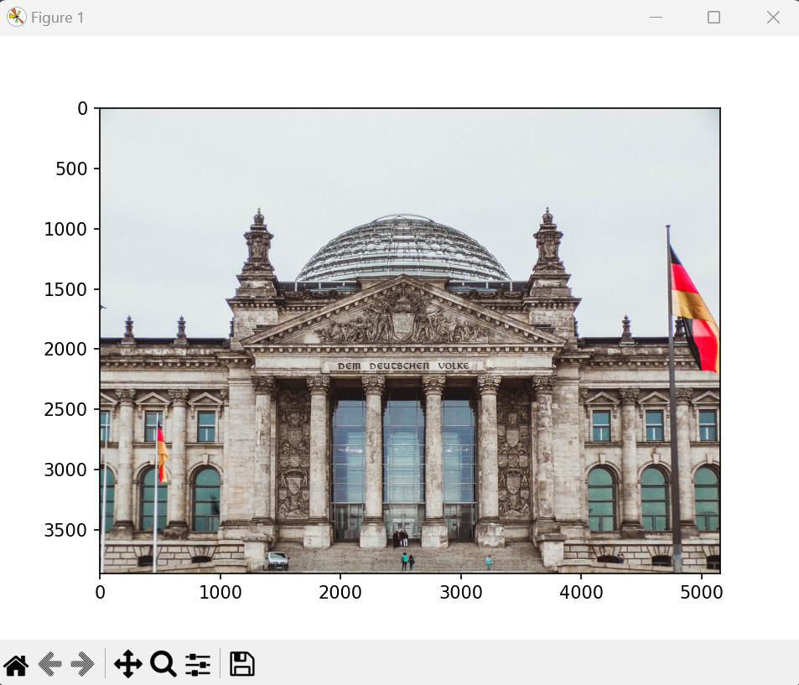Click the x-axis tick label 2000
The width and height of the screenshot is (799, 685).
tap(340, 592)
